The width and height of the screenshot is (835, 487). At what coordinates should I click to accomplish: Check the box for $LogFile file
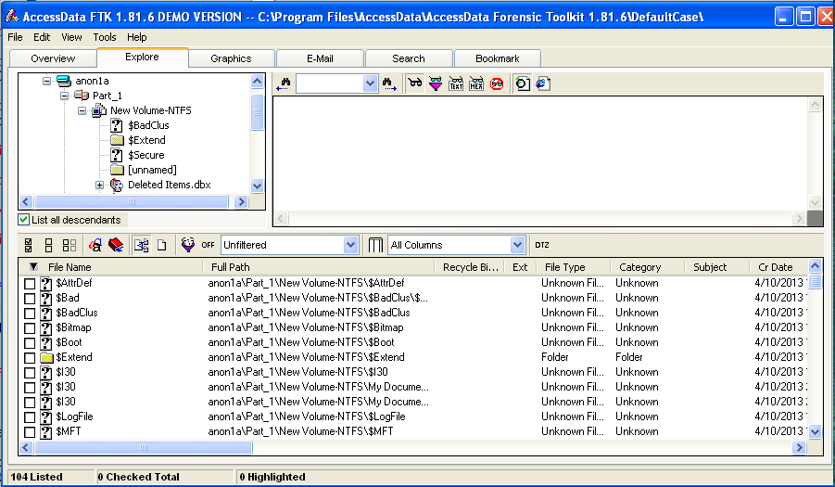point(30,417)
